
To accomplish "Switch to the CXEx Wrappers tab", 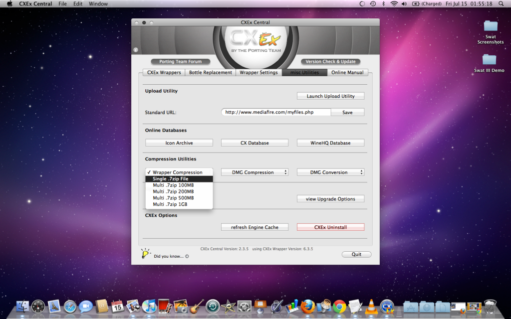I will pos(164,73).
